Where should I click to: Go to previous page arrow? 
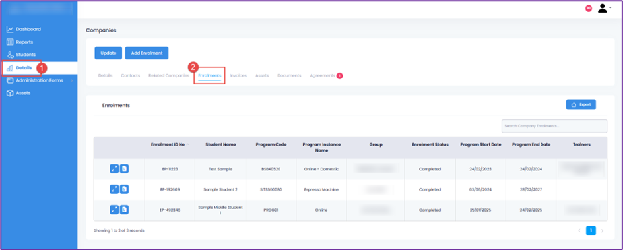[x=579, y=231]
